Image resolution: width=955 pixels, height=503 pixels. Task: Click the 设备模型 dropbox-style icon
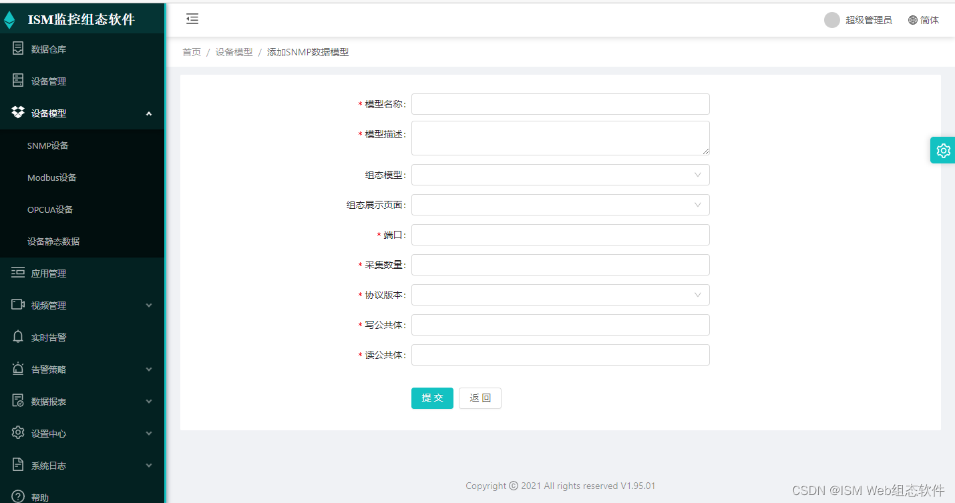pyautogui.click(x=18, y=113)
